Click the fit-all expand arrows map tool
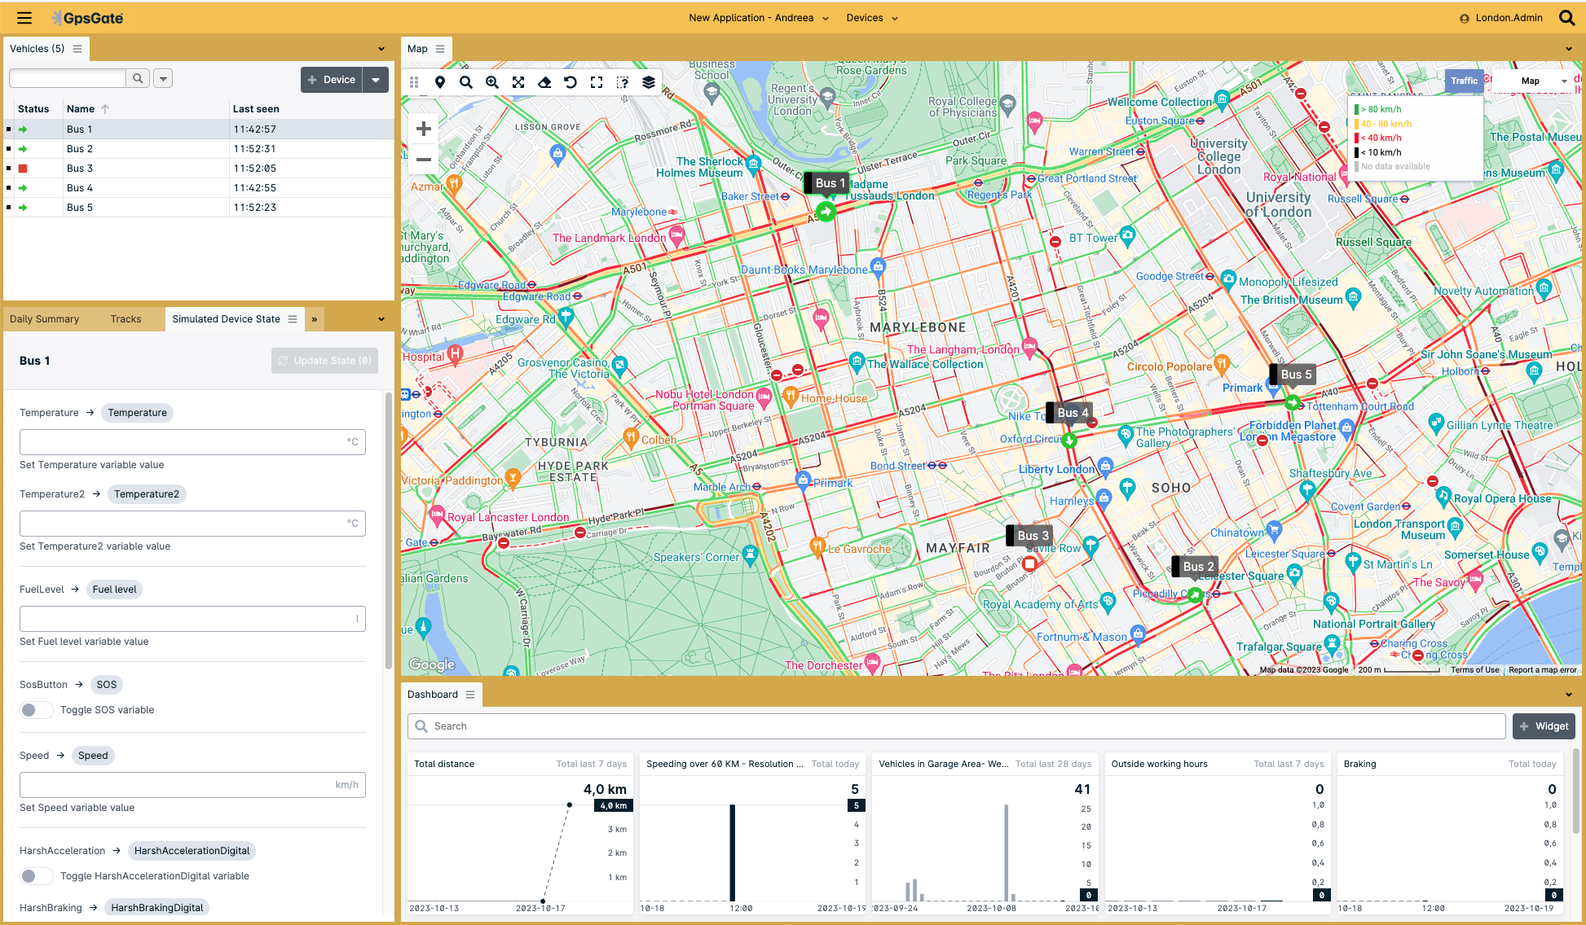Viewport: 1586px width, 925px height. (x=518, y=82)
